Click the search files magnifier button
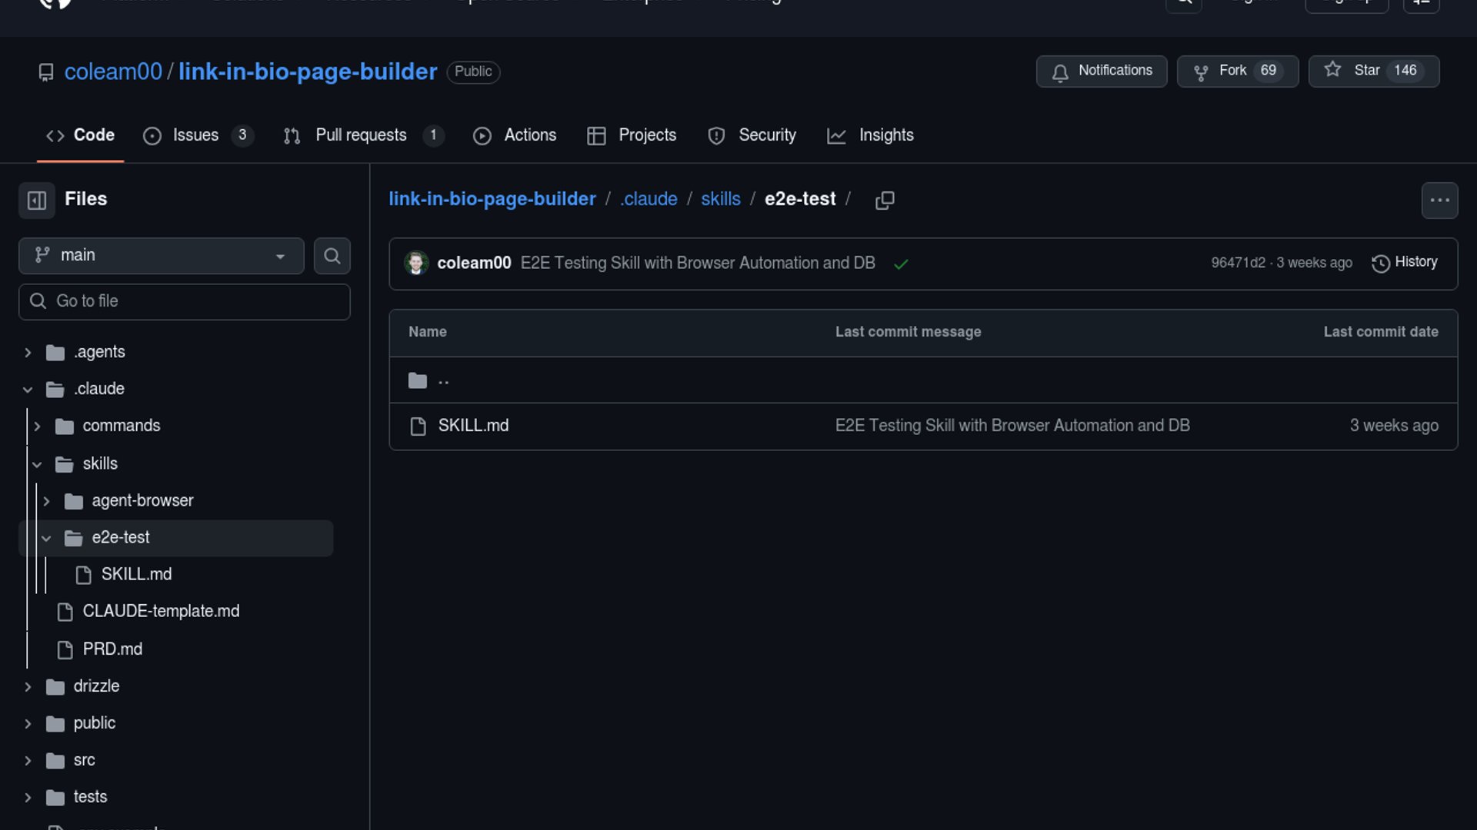This screenshot has width=1477, height=830. [332, 256]
